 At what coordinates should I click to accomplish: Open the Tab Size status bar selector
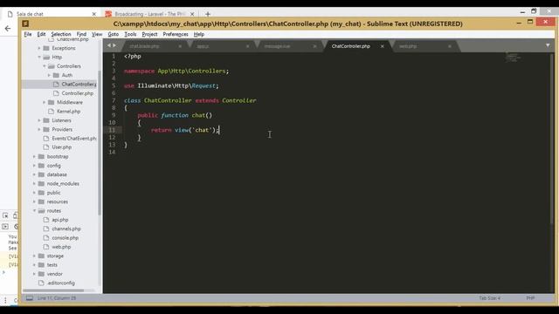coord(489,298)
